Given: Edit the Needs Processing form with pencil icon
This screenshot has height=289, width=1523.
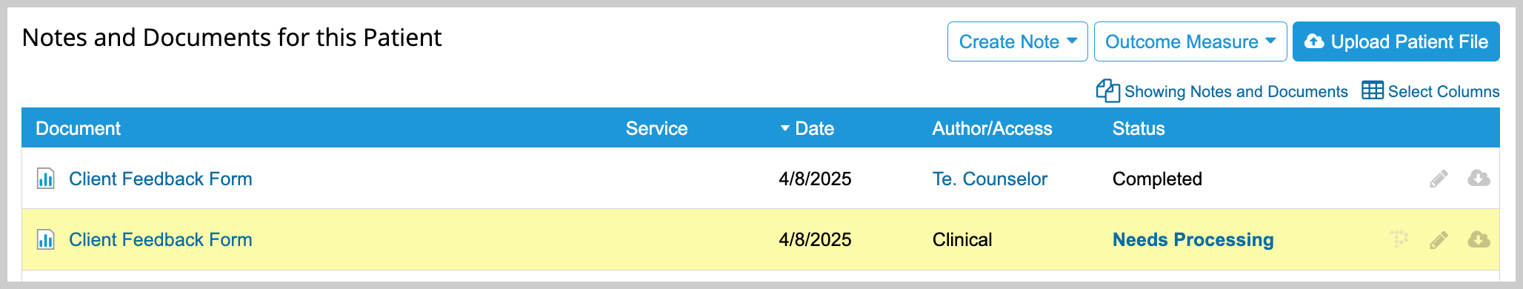Looking at the screenshot, I should click(x=1439, y=239).
